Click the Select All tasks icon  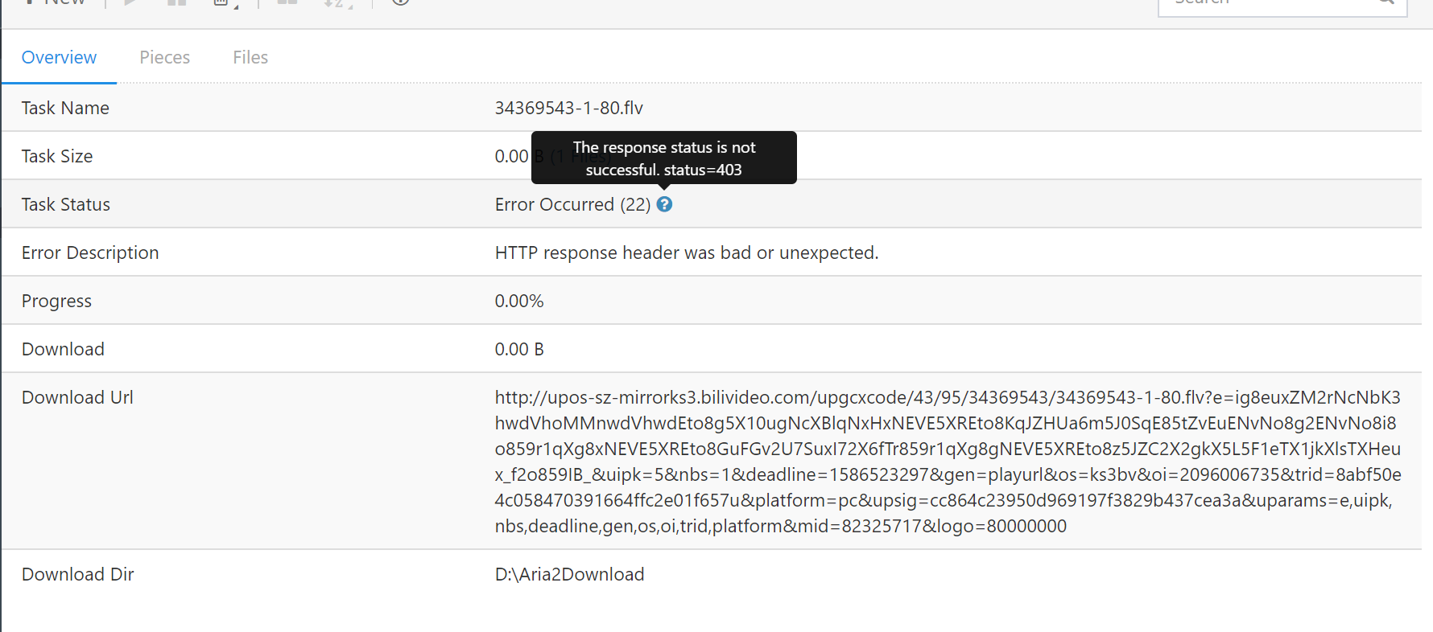[287, 4]
